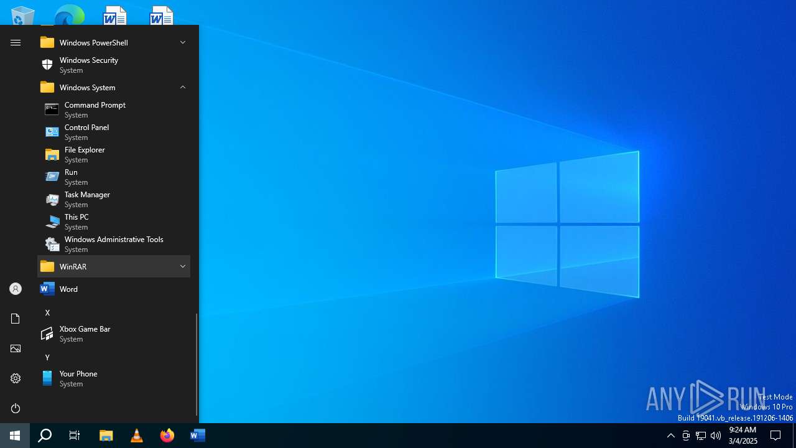
Task: Click the hamburger Expand menu icon
Action: coord(16,42)
